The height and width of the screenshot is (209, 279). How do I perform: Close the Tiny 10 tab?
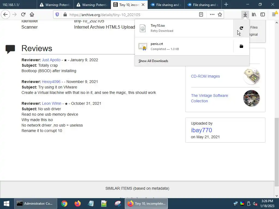143,5
